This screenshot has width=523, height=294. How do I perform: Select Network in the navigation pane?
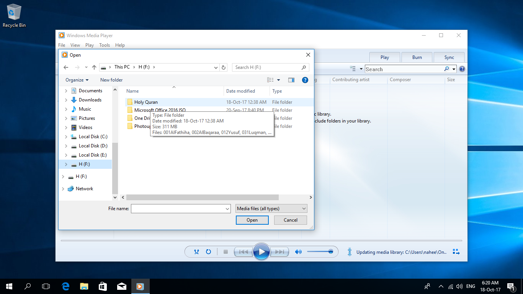click(x=84, y=189)
